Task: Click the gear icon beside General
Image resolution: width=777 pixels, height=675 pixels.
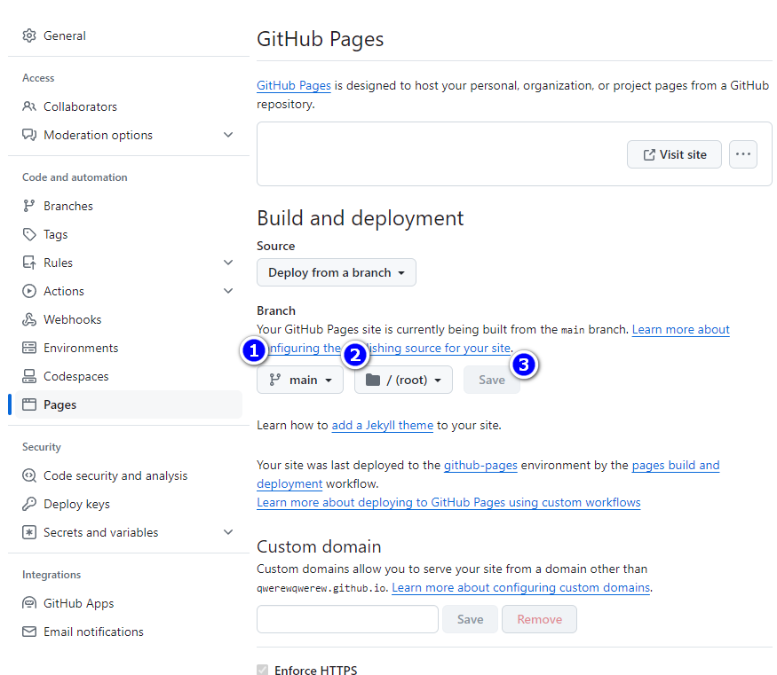Action: click(29, 36)
